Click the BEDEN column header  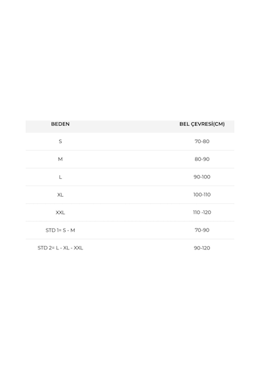60,124
